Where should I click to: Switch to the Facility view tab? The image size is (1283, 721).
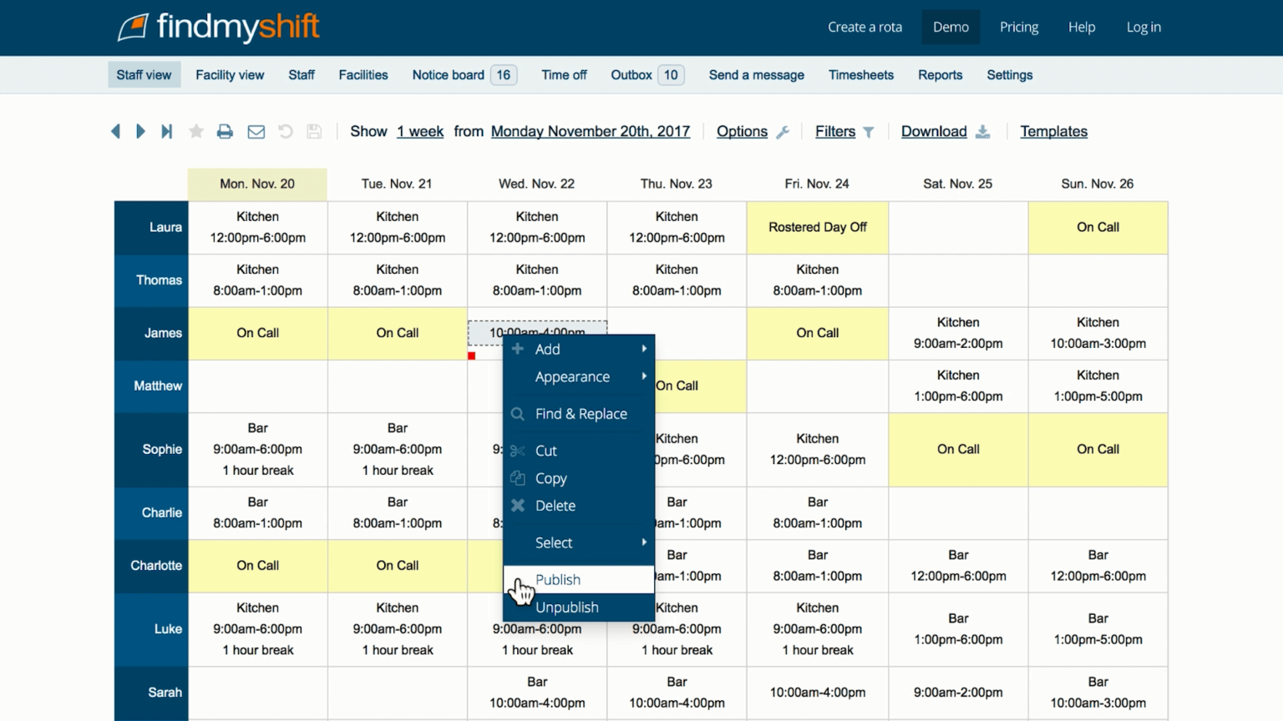[229, 74]
